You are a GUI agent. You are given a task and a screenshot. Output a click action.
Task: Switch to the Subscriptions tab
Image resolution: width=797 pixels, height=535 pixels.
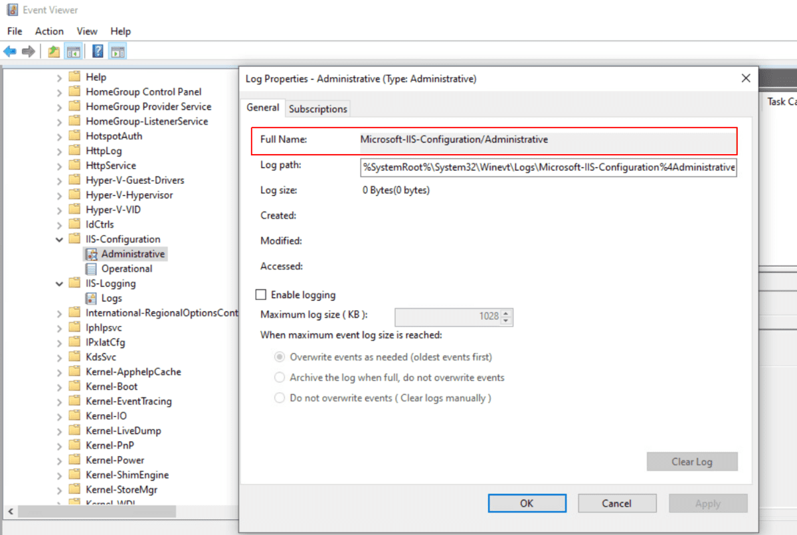[x=317, y=108]
